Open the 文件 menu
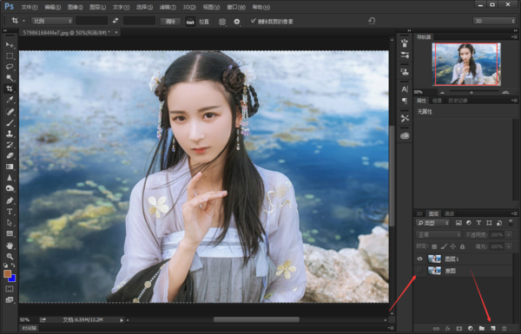This screenshot has height=334, width=521. [30, 7]
